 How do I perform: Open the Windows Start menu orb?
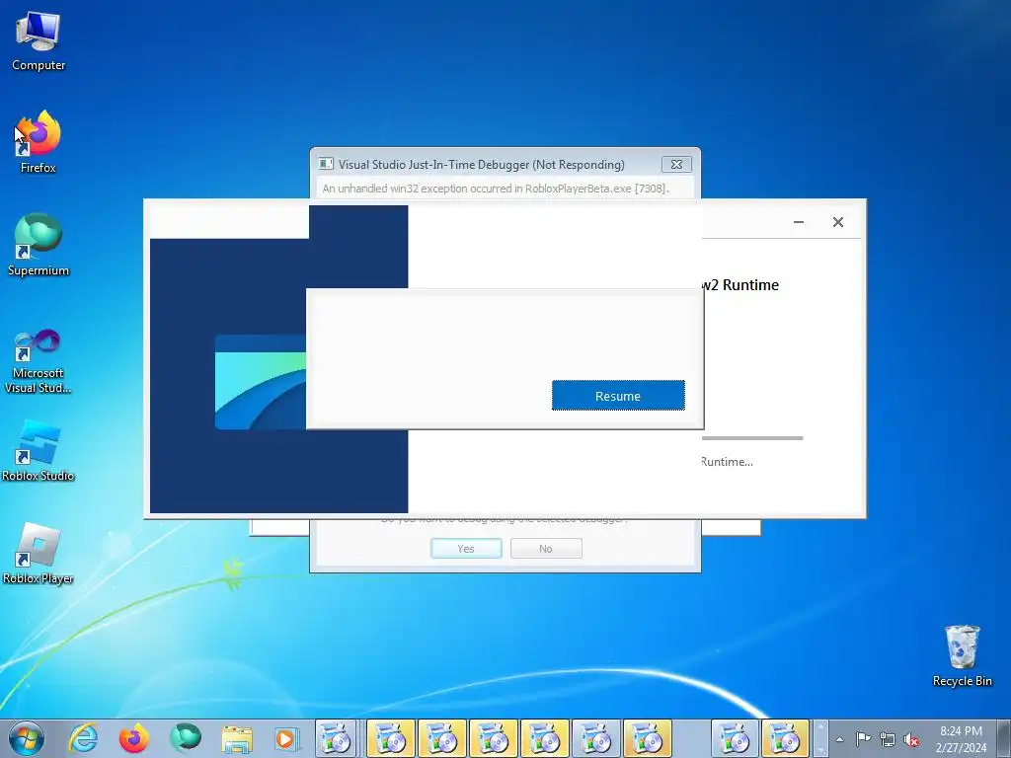(x=27, y=738)
